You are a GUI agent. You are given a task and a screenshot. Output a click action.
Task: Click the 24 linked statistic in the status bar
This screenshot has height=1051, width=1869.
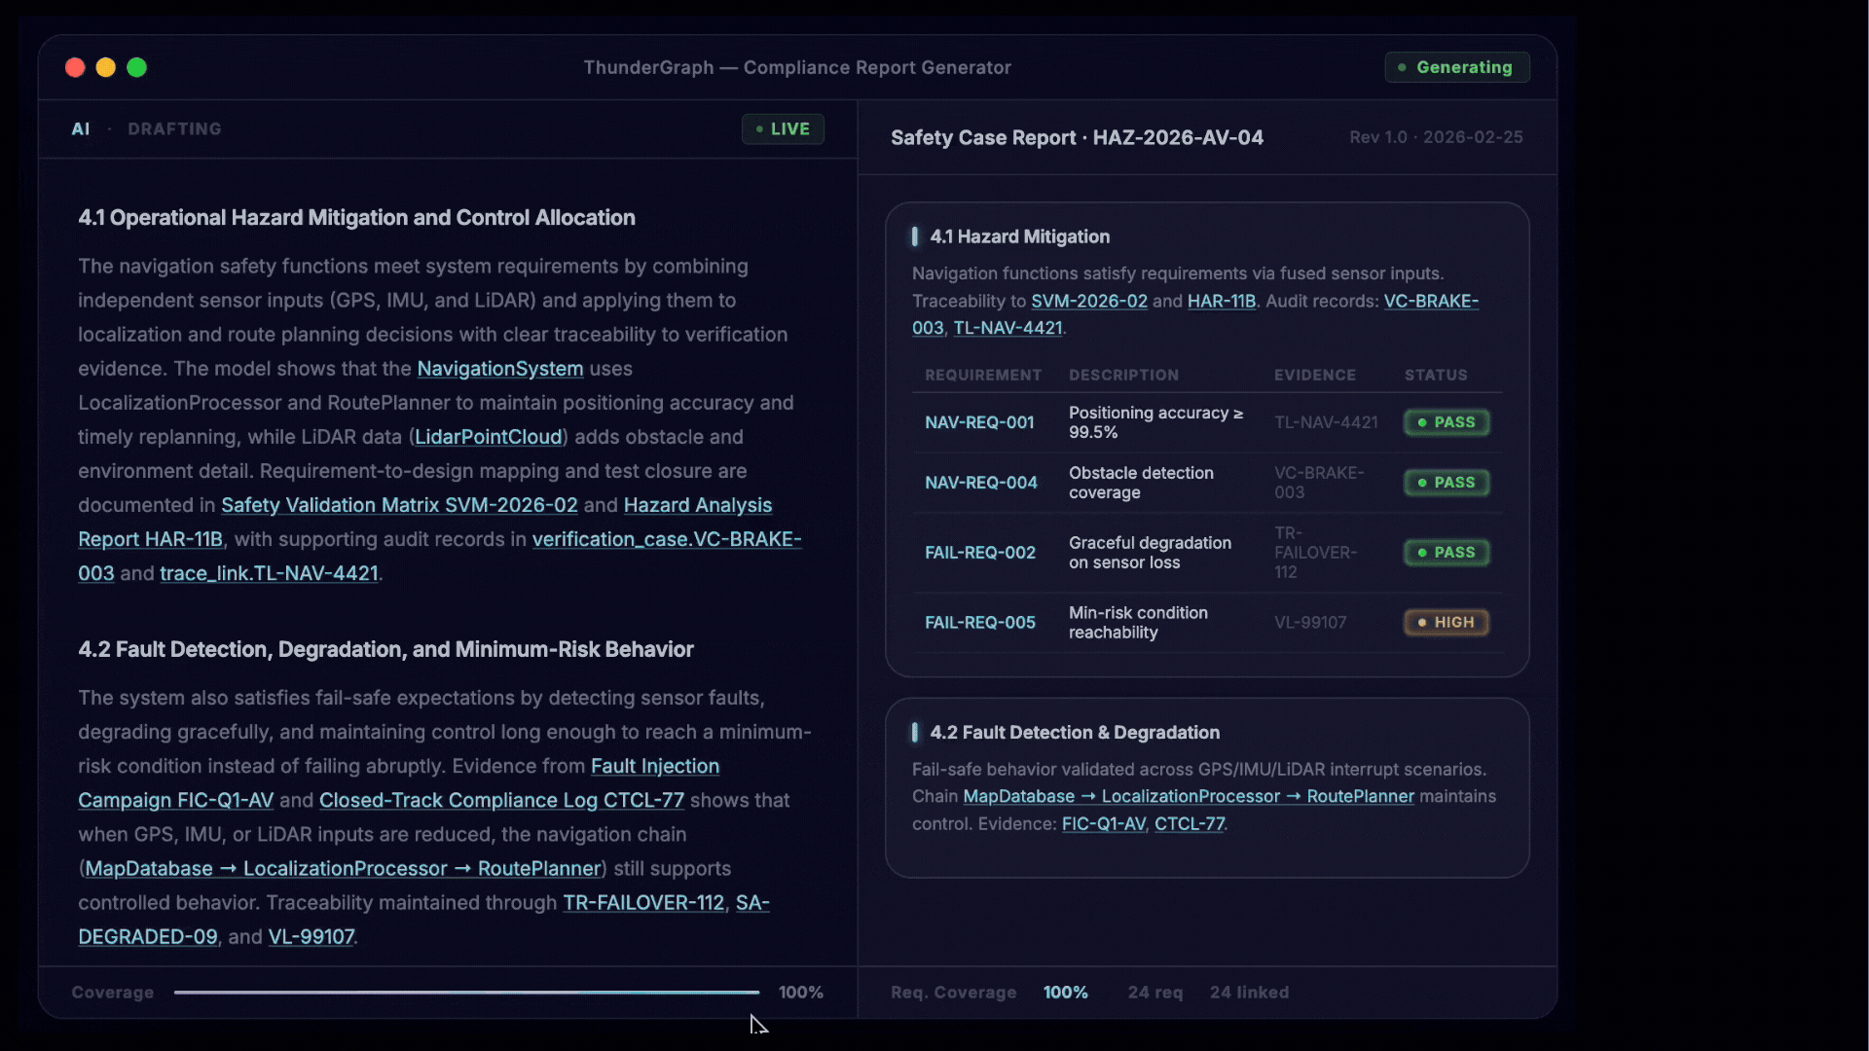(1249, 992)
